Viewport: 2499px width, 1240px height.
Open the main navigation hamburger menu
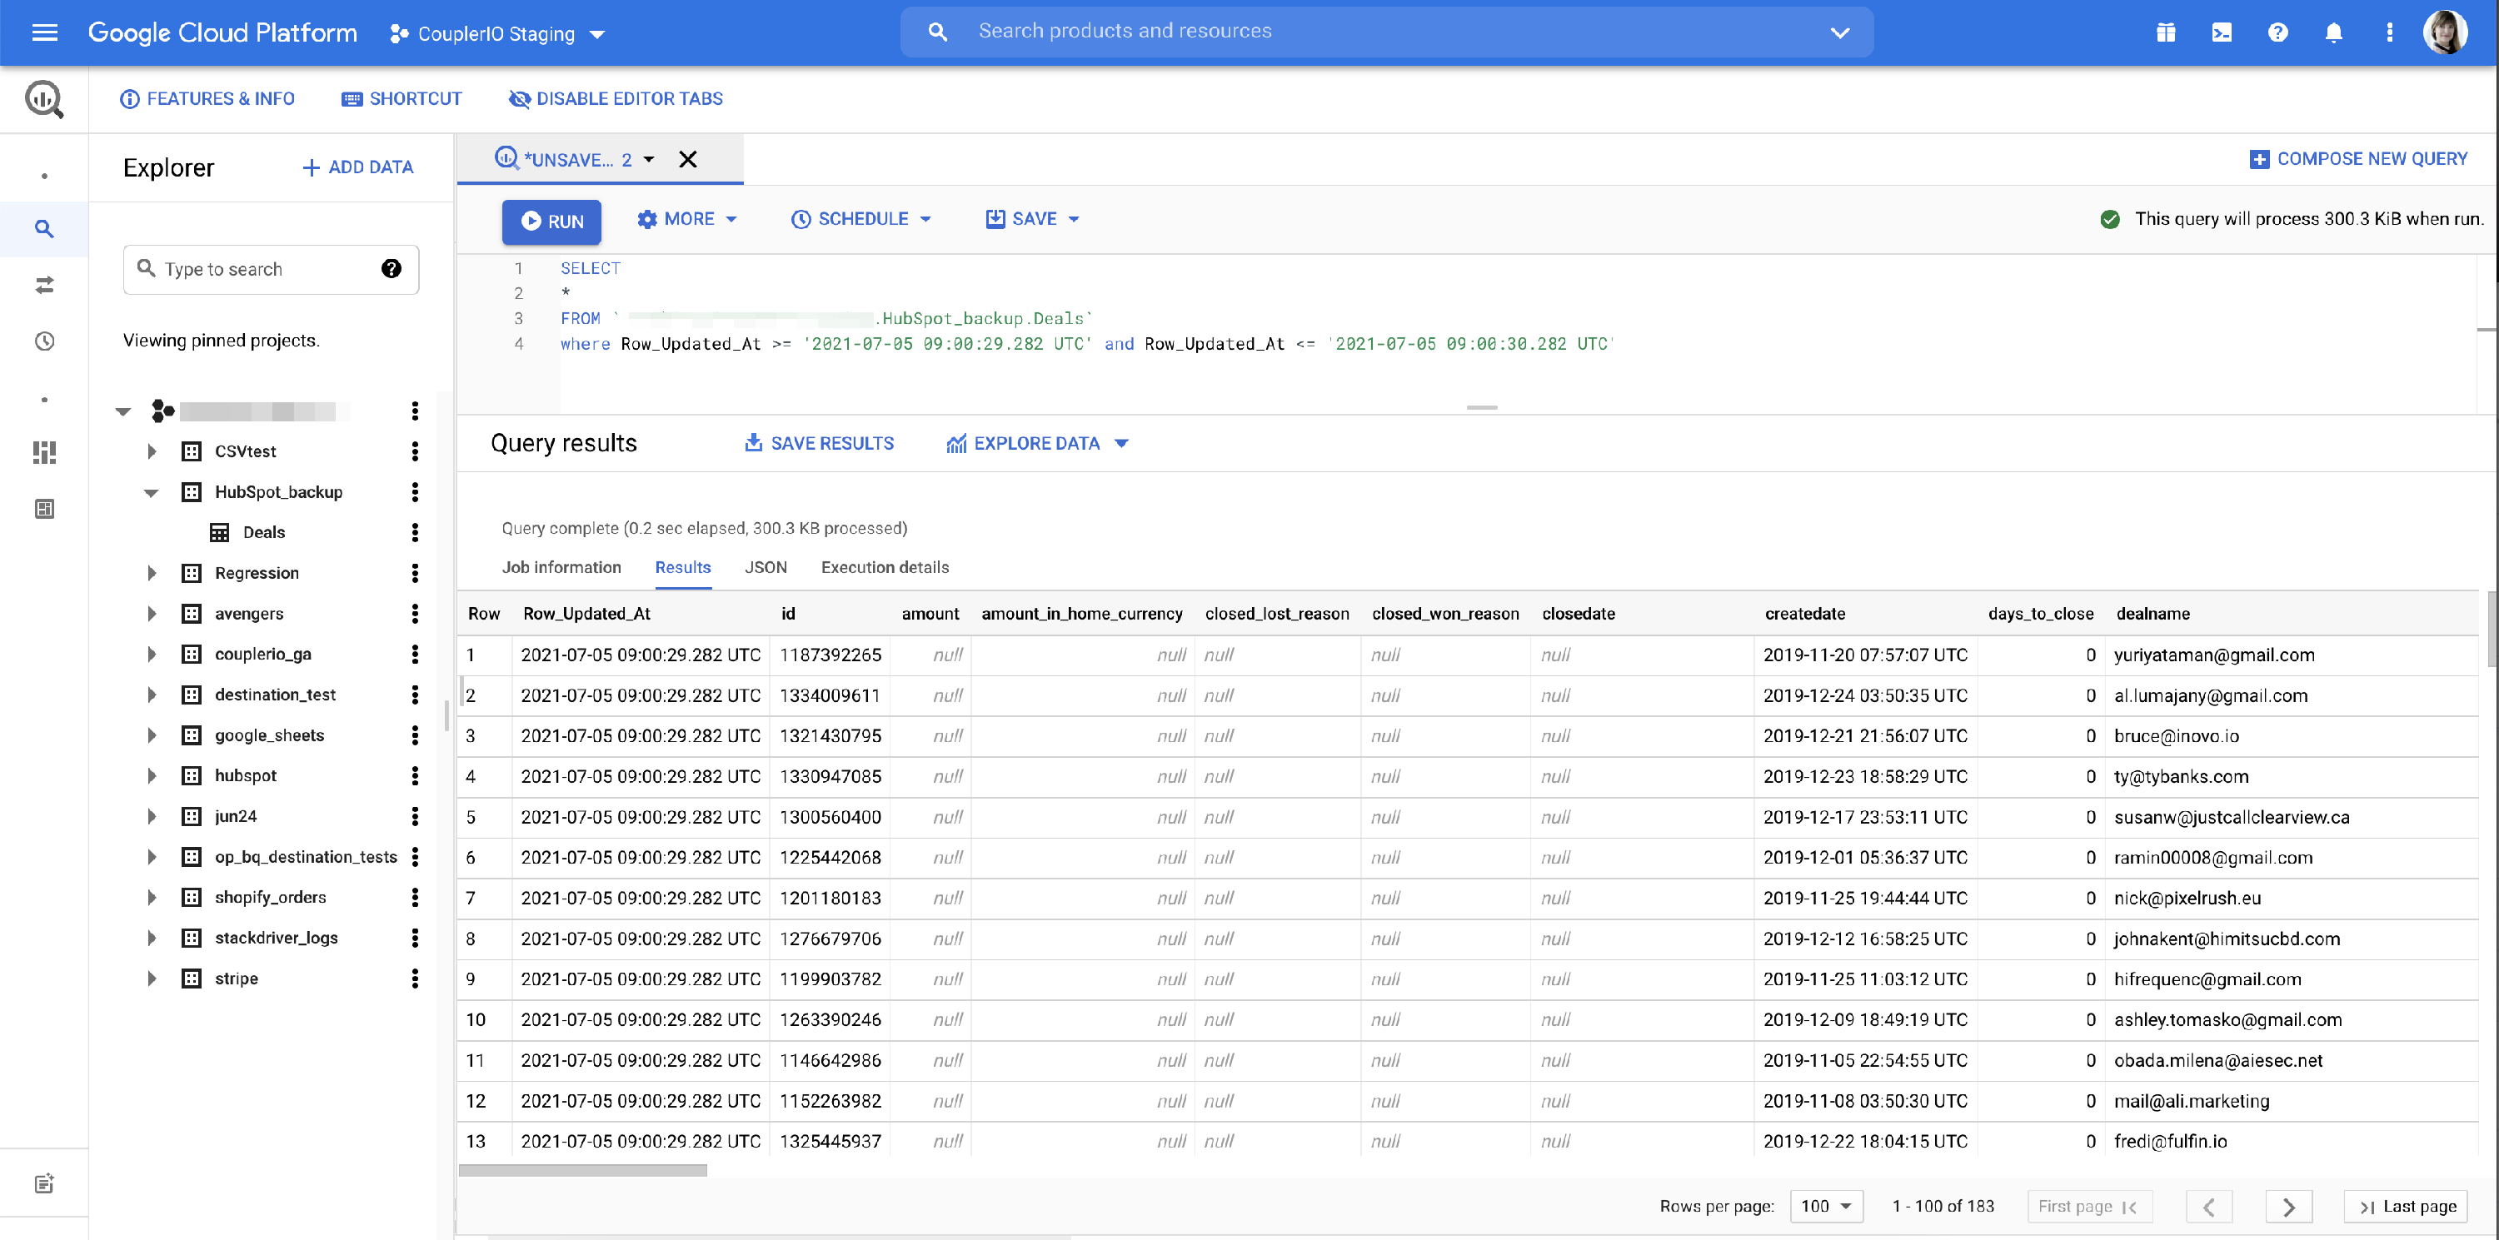[45, 33]
